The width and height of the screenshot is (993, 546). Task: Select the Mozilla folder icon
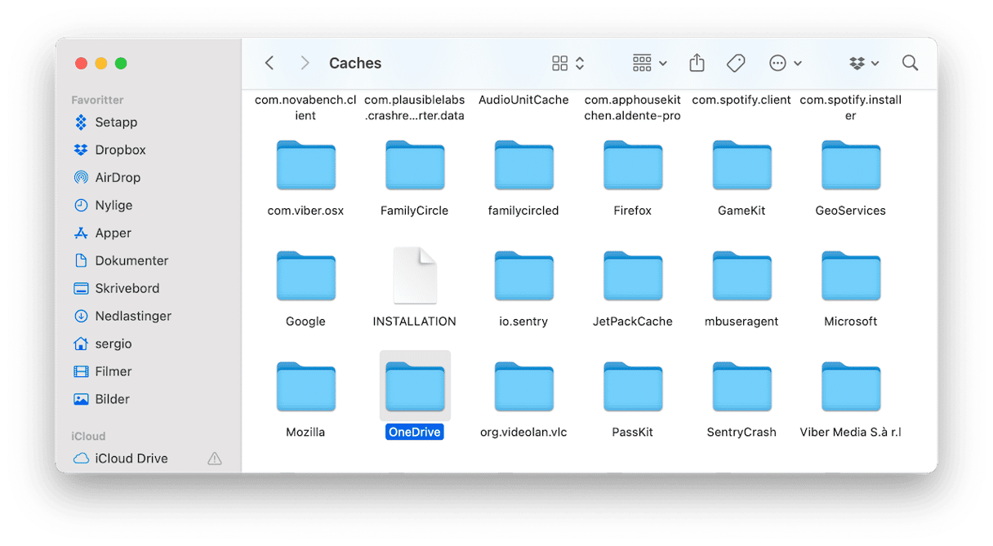tap(305, 388)
